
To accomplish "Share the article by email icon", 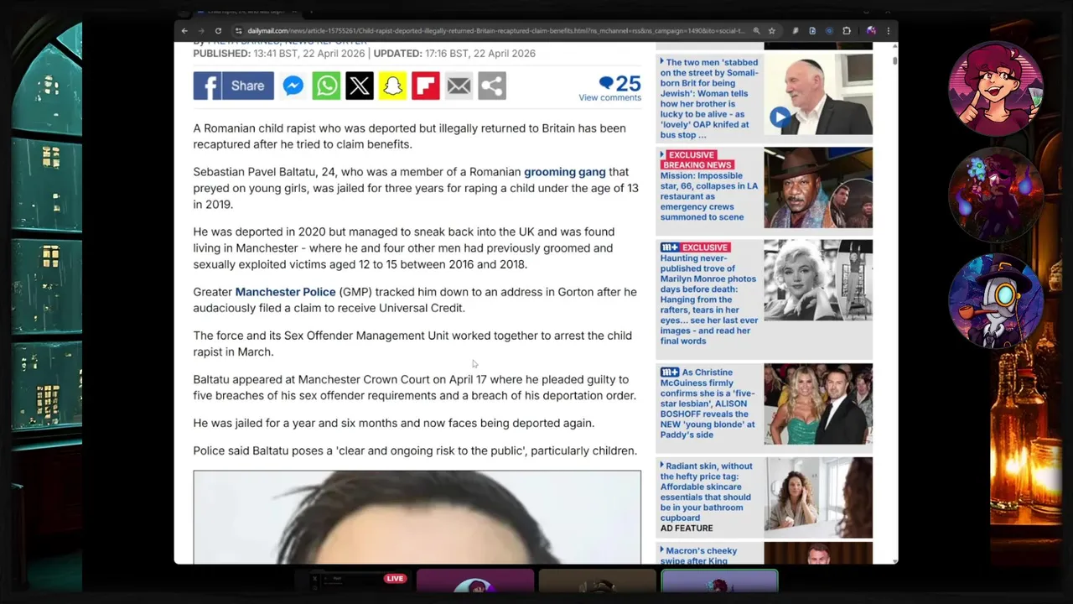I will (459, 86).
